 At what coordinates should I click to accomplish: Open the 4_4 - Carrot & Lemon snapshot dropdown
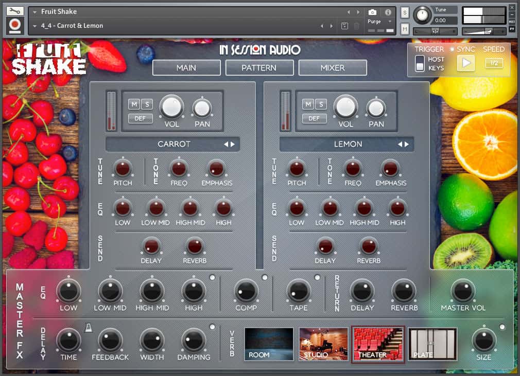[x=34, y=26]
